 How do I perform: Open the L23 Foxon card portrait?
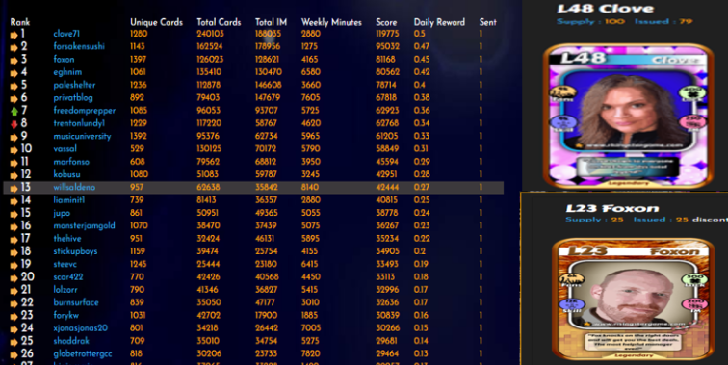[x=634, y=294]
